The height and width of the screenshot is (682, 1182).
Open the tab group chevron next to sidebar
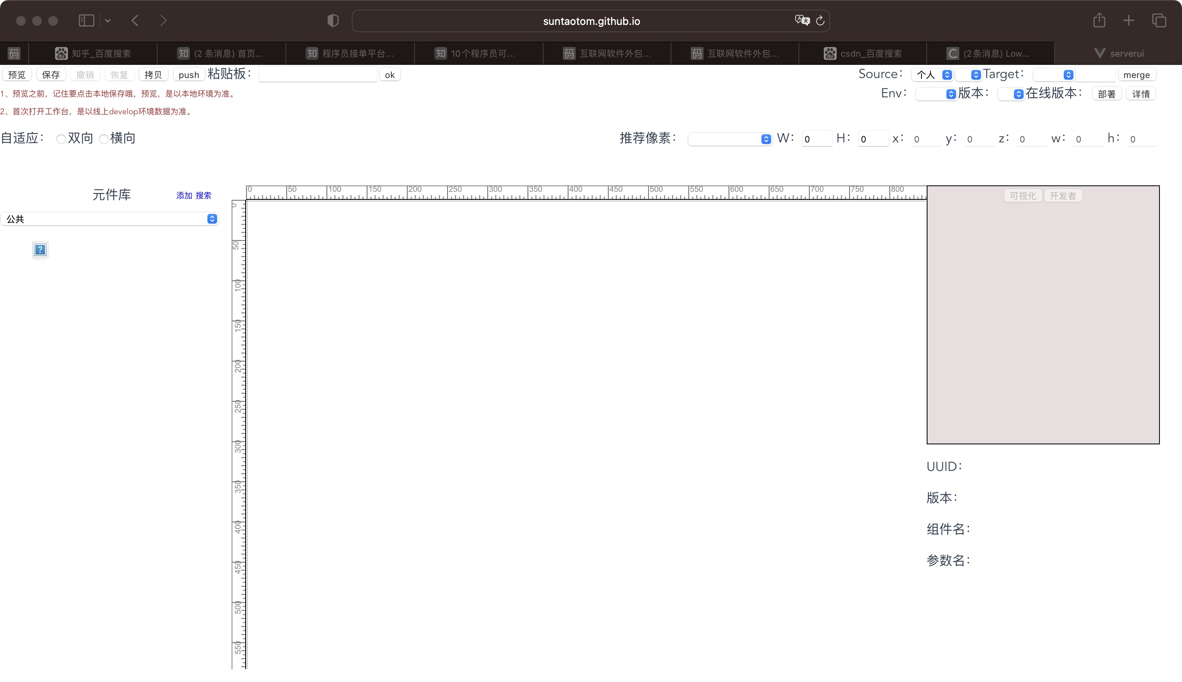coord(108,21)
